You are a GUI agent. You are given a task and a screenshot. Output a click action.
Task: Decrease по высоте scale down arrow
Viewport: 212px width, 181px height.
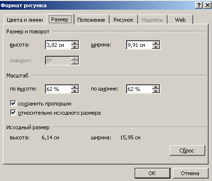coord(75,91)
